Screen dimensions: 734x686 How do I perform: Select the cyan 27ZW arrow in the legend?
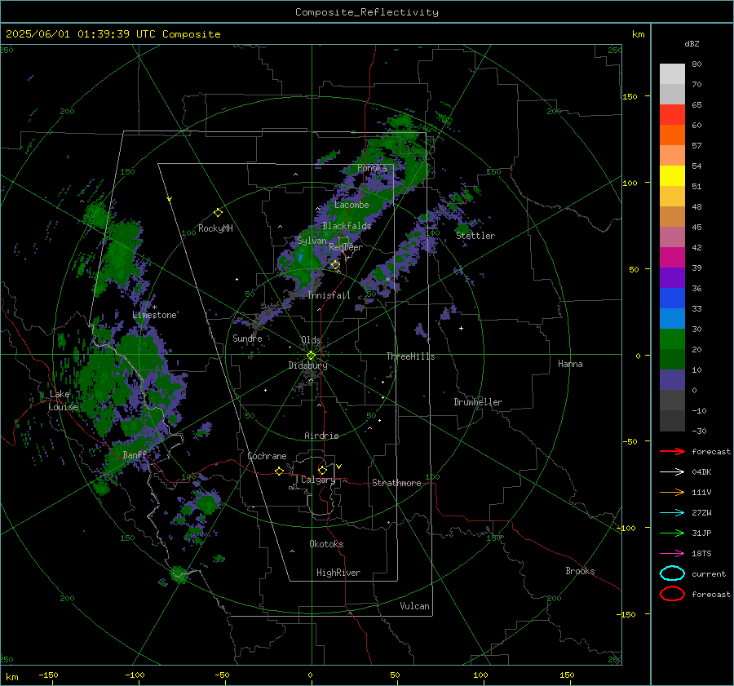click(x=672, y=512)
